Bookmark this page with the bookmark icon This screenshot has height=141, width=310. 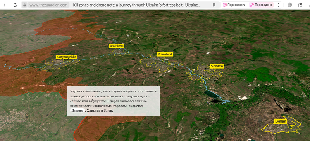coord(214,5)
